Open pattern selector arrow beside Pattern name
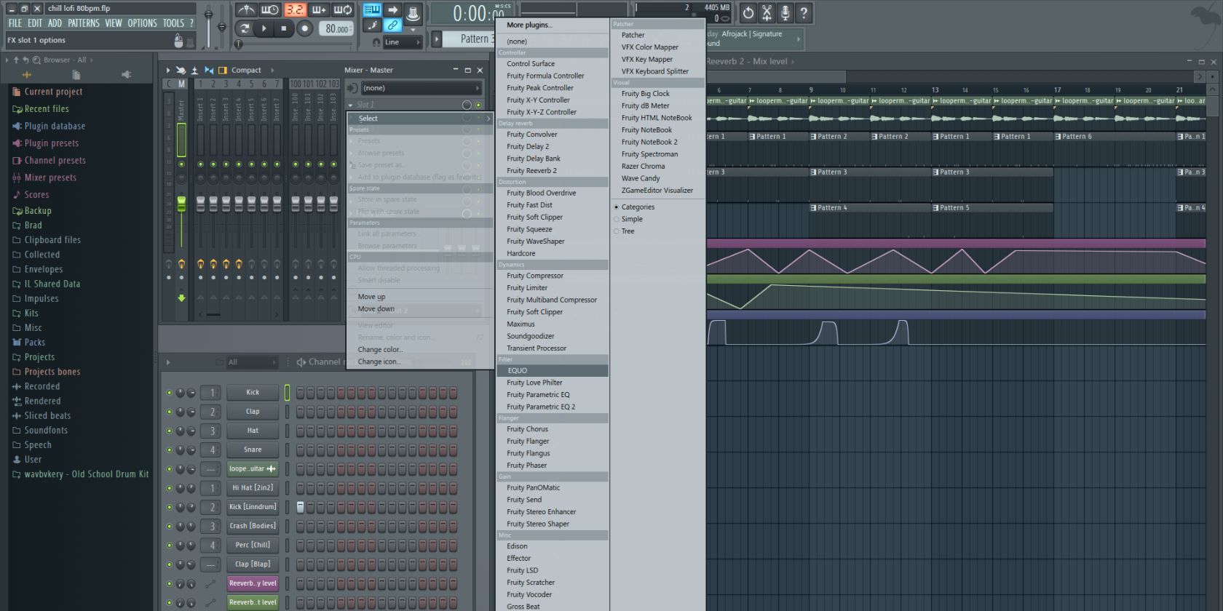1223x611 pixels. point(437,39)
